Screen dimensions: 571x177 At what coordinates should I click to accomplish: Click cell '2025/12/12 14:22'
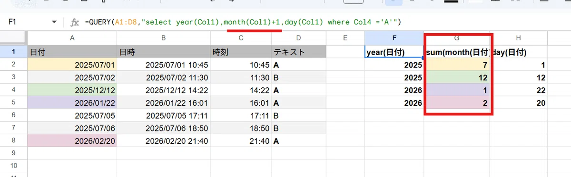pyautogui.click(x=163, y=90)
